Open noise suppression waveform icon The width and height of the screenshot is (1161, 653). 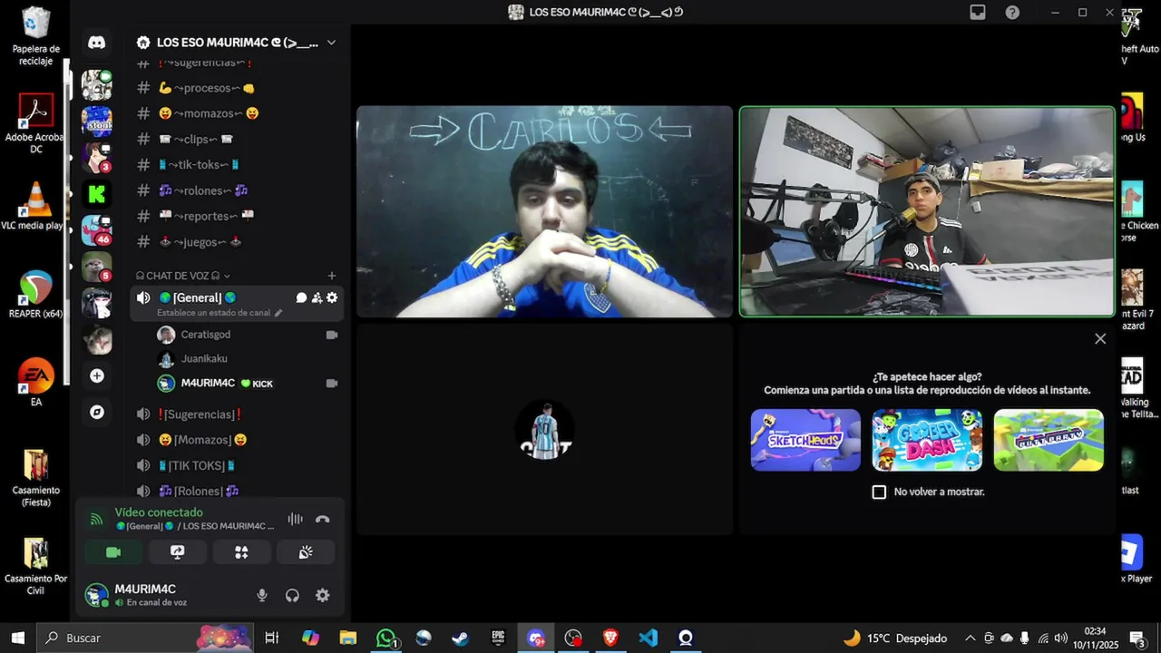pos(295,520)
